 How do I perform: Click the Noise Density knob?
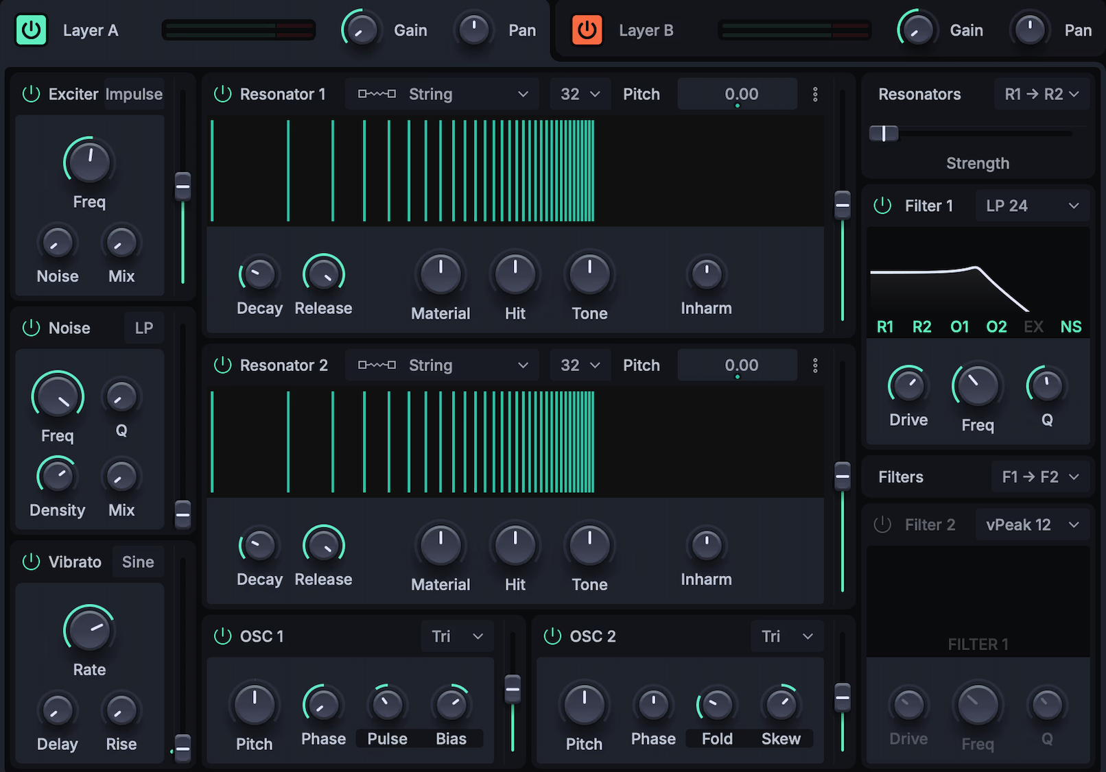[58, 476]
